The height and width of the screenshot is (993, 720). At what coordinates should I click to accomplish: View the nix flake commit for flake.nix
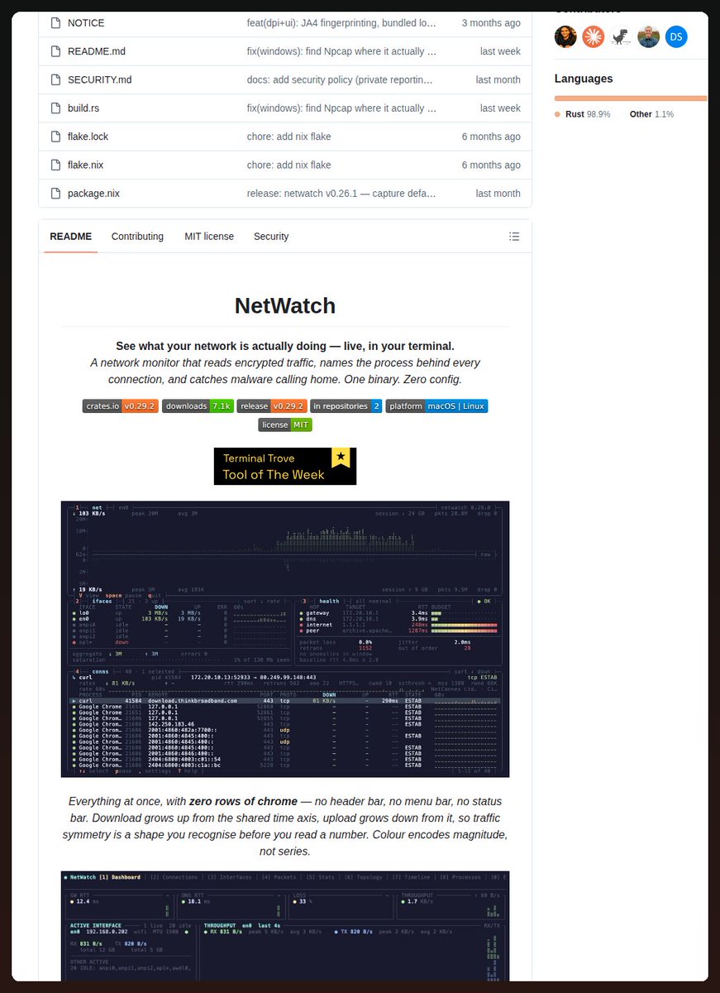(x=288, y=165)
